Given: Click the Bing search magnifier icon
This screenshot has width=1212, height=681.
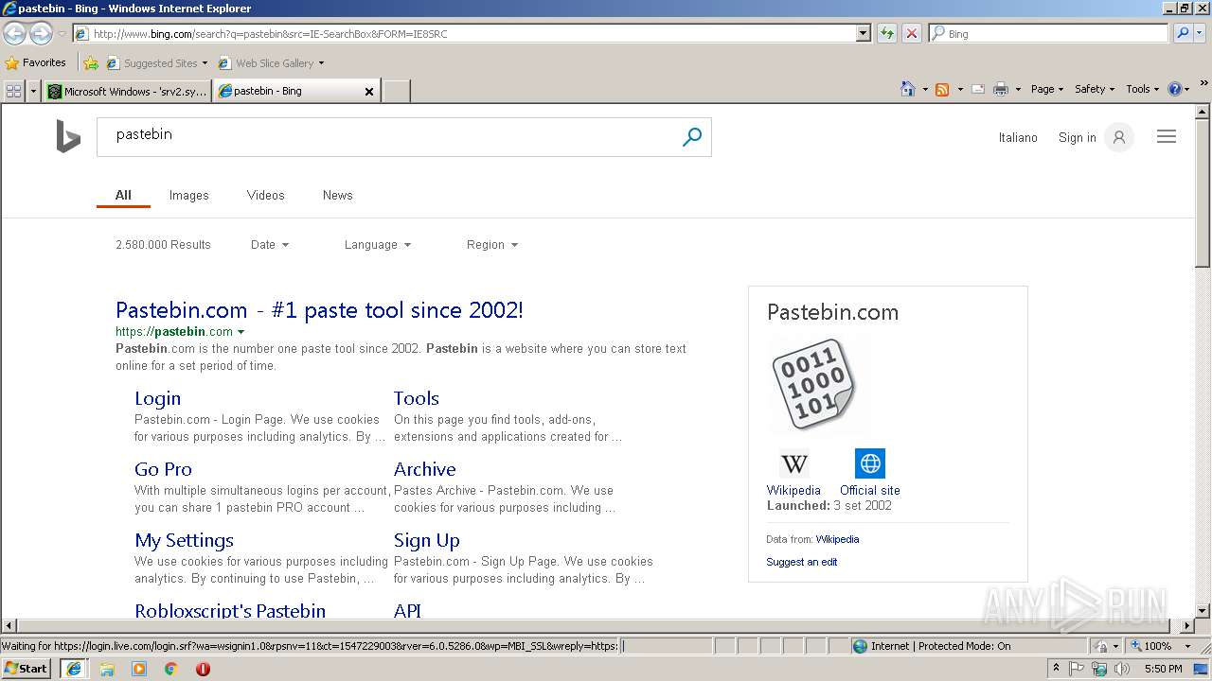Looking at the screenshot, I should (692, 137).
